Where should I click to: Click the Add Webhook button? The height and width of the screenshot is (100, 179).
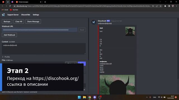point(9,35)
